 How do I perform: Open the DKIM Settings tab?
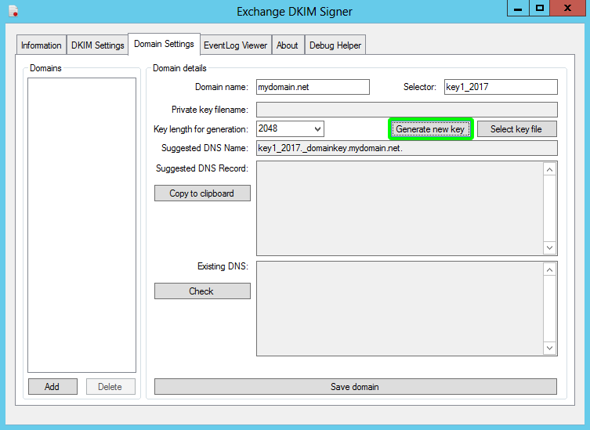(97, 45)
